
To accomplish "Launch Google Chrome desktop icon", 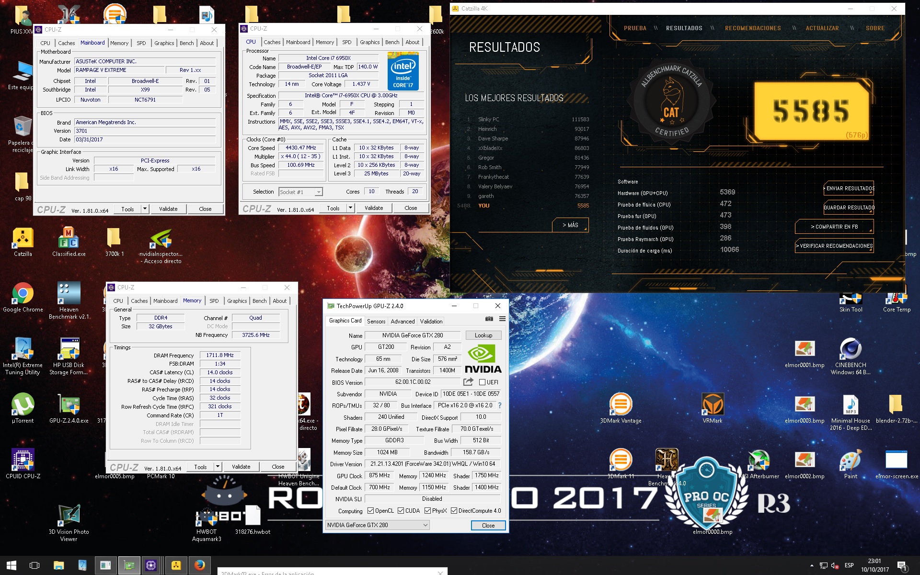I will click(23, 298).
